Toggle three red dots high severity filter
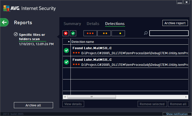 tap(90, 33)
